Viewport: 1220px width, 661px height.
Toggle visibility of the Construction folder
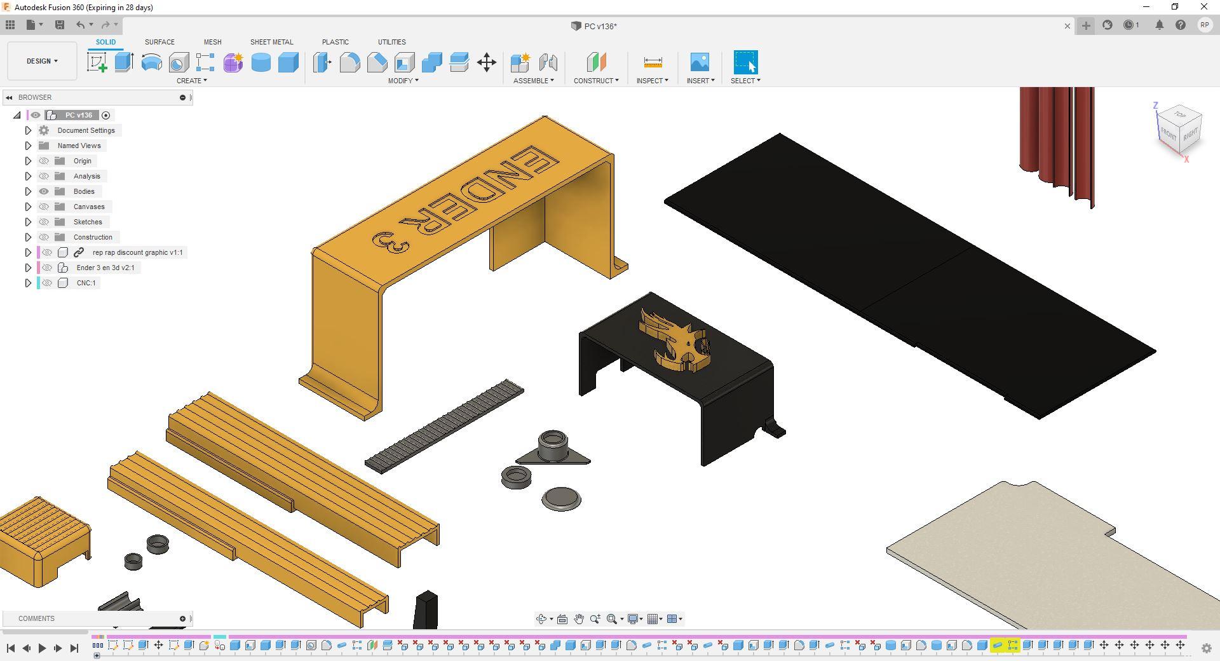click(44, 237)
